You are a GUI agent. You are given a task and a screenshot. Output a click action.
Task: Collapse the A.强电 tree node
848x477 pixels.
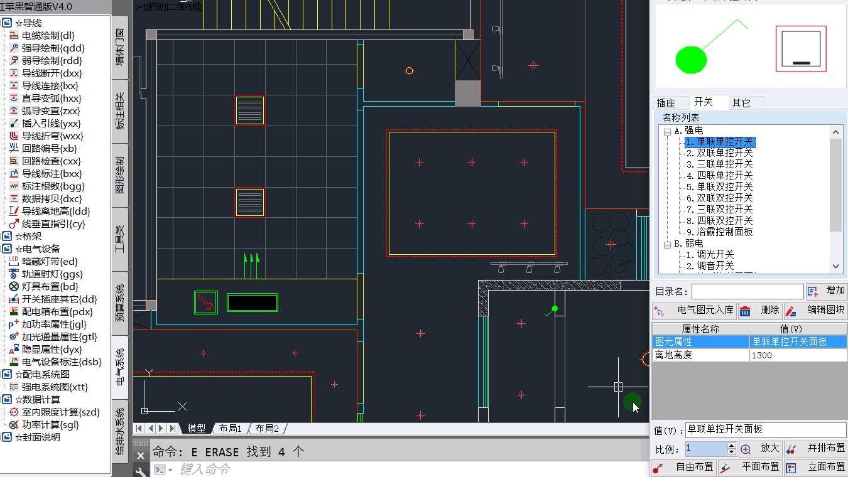(667, 131)
